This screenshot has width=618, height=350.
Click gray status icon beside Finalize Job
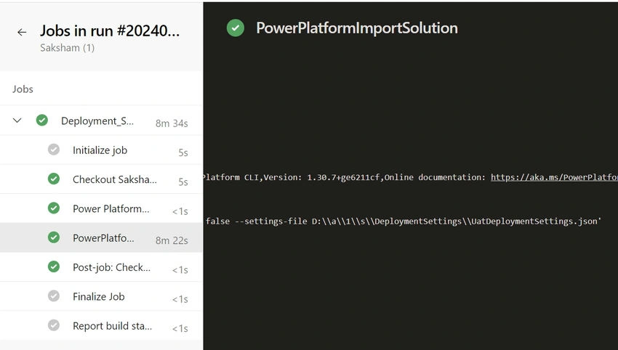pos(54,296)
